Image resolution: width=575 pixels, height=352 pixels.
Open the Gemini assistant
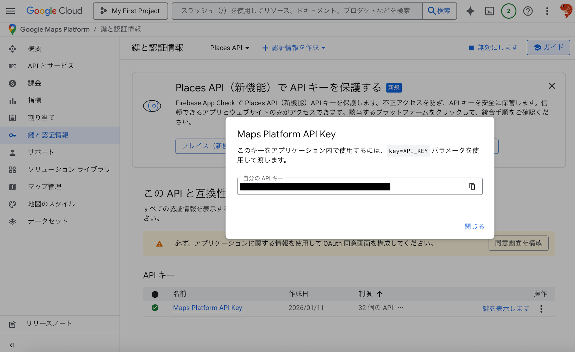[x=470, y=11]
